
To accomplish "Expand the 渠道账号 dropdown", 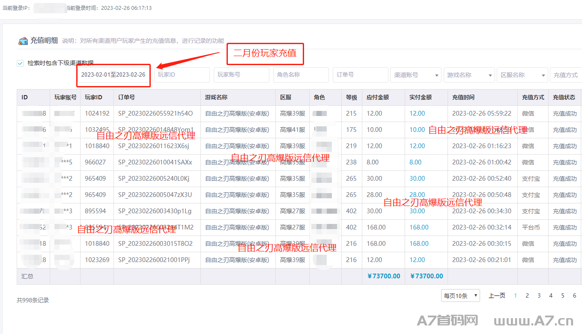I will pyautogui.click(x=415, y=75).
